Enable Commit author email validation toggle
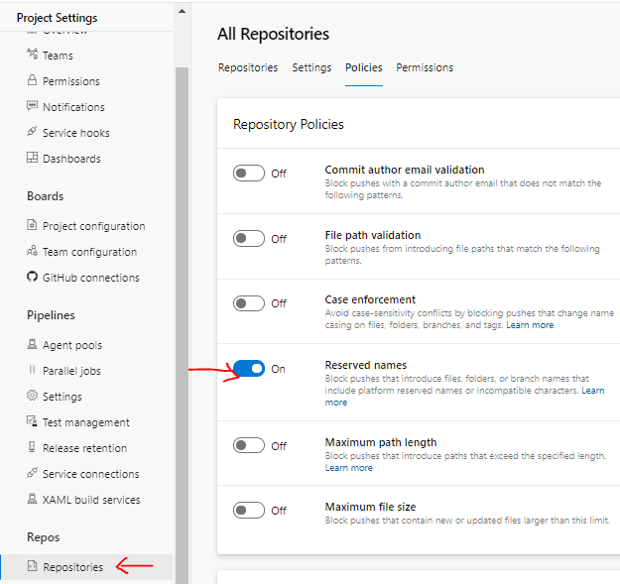The height and width of the screenshot is (584, 620). 249,174
